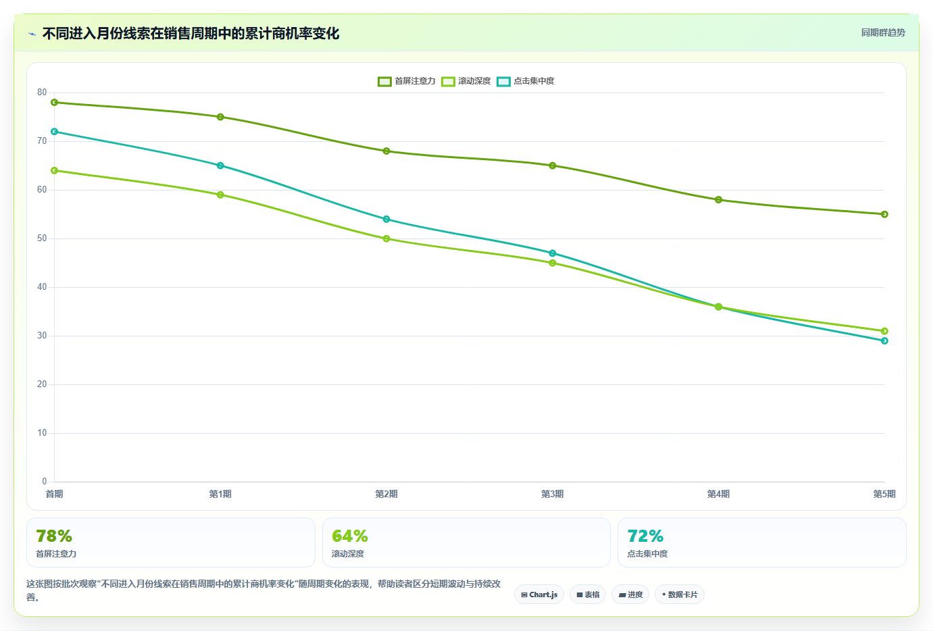The width and height of the screenshot is (933, 631).
Task: Click the 第3期 x-axis label
Action: pyautogui.click(x=553, y=495)
